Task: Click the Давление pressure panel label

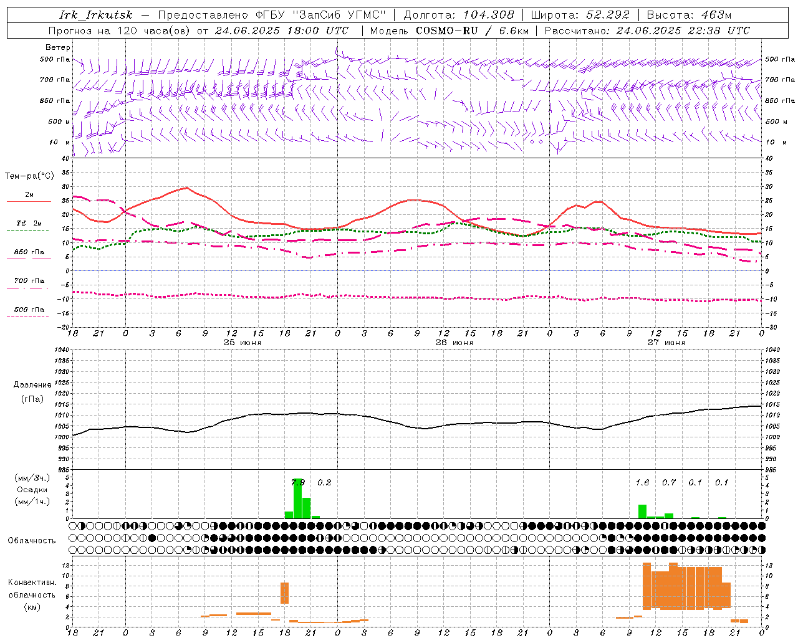Action: click(32, 385)
